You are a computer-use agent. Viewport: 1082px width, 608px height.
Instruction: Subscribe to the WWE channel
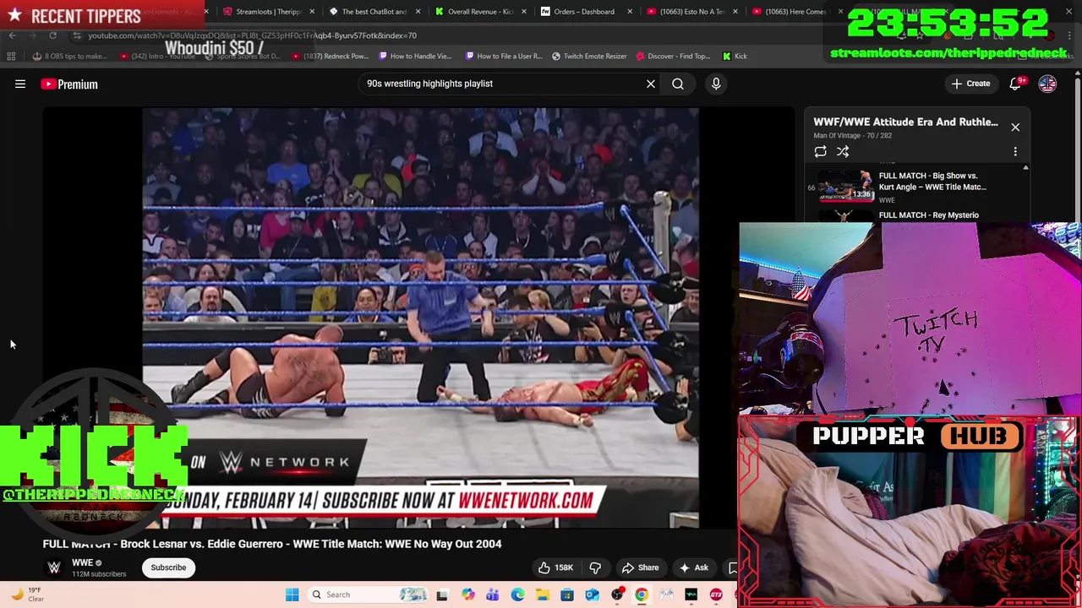tap(168, 567)
